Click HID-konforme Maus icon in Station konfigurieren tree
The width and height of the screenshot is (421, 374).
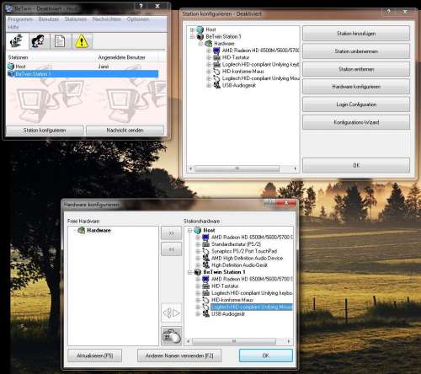pyautogui.click(x=216, y=72)
